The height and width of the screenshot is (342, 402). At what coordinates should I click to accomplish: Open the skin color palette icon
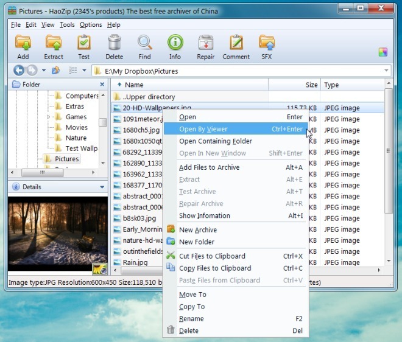coord(383,52)
